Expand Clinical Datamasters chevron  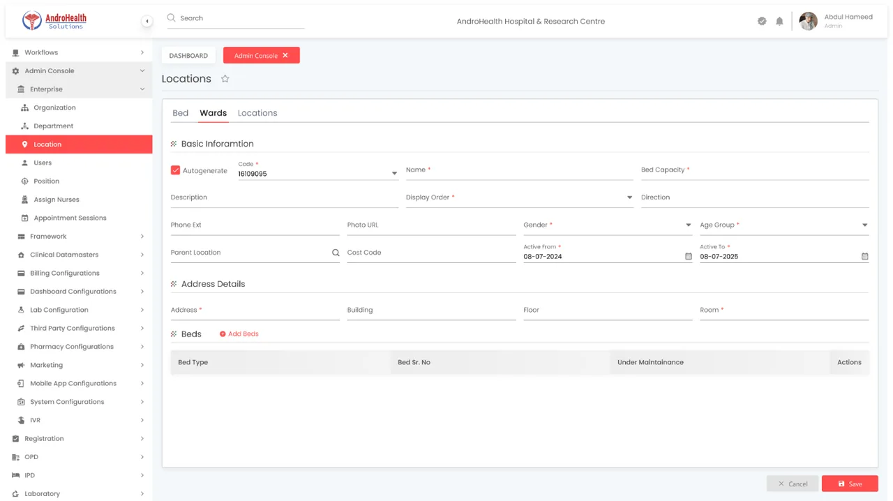[x=142, y=255]
